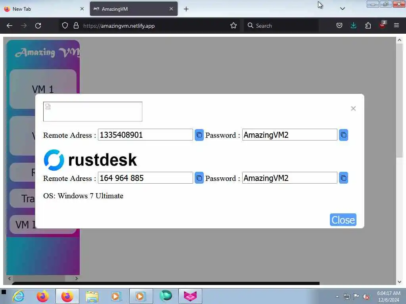Image resolution: width=406 pixels, height=304 pixels.
Task: Copy the first AmazingVM2 password
Action: coord(343,135)
